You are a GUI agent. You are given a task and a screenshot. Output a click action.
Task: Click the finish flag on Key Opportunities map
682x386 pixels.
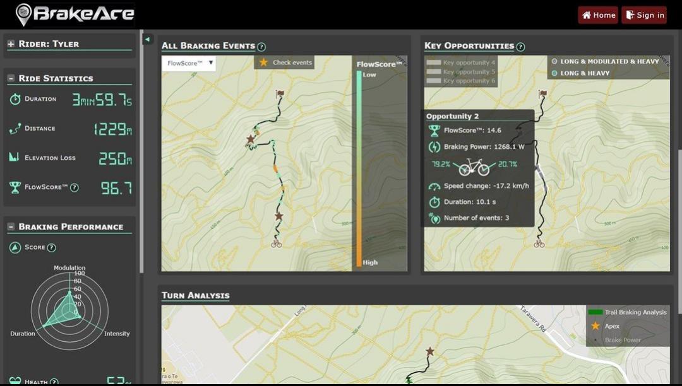[x=542, y=94]
